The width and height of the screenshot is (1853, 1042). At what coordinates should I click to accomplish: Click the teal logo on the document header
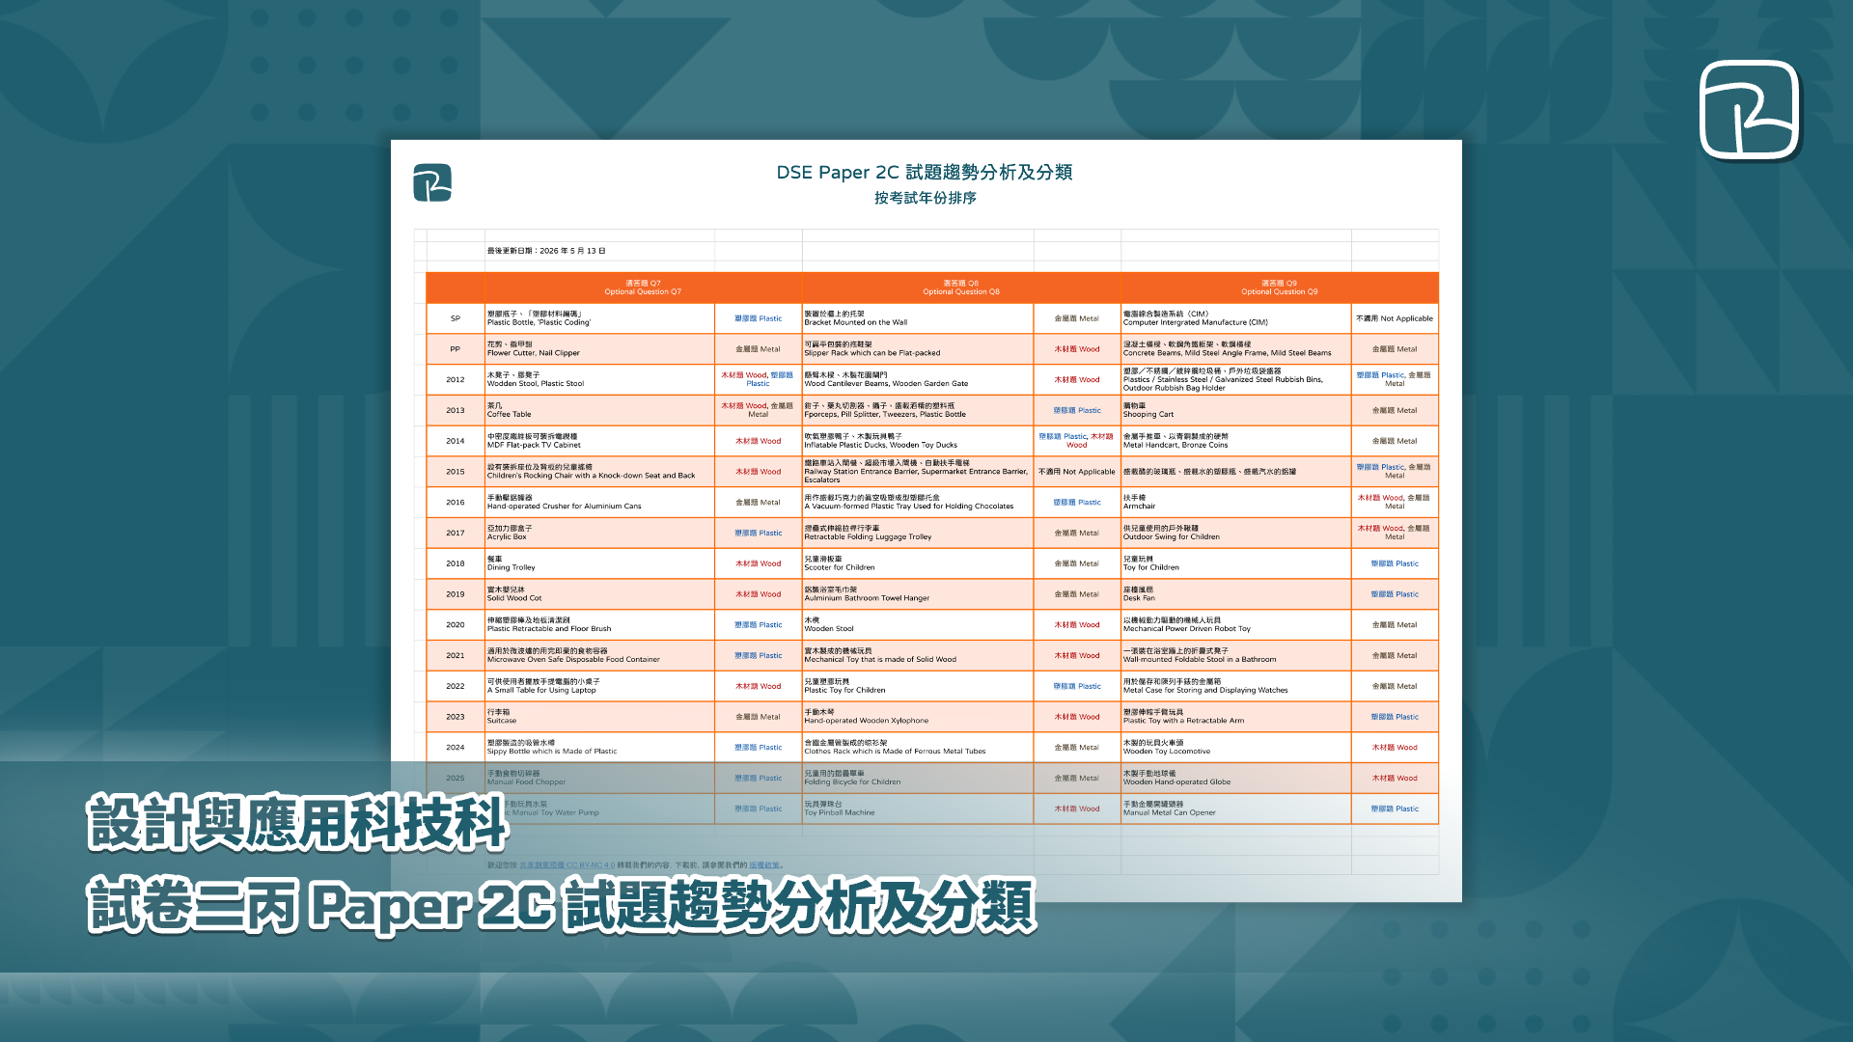click(x=432, y=182)
